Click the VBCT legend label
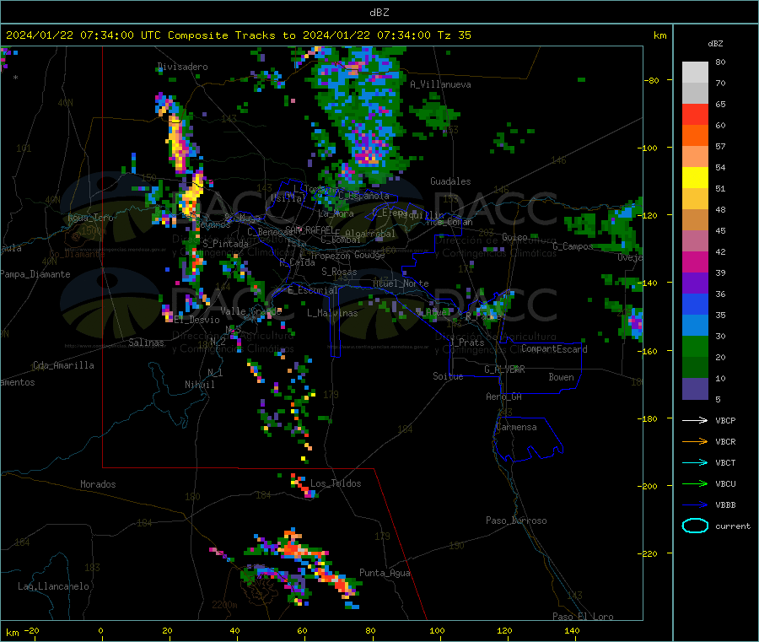 (725, 462)
